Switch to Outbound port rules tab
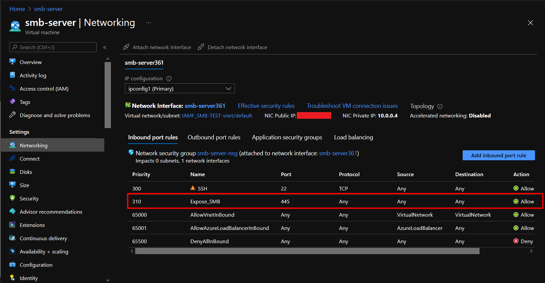Screen dimensions: 545x283 (214, 137)
